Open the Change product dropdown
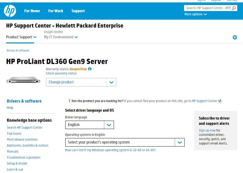 coord(81,82)
